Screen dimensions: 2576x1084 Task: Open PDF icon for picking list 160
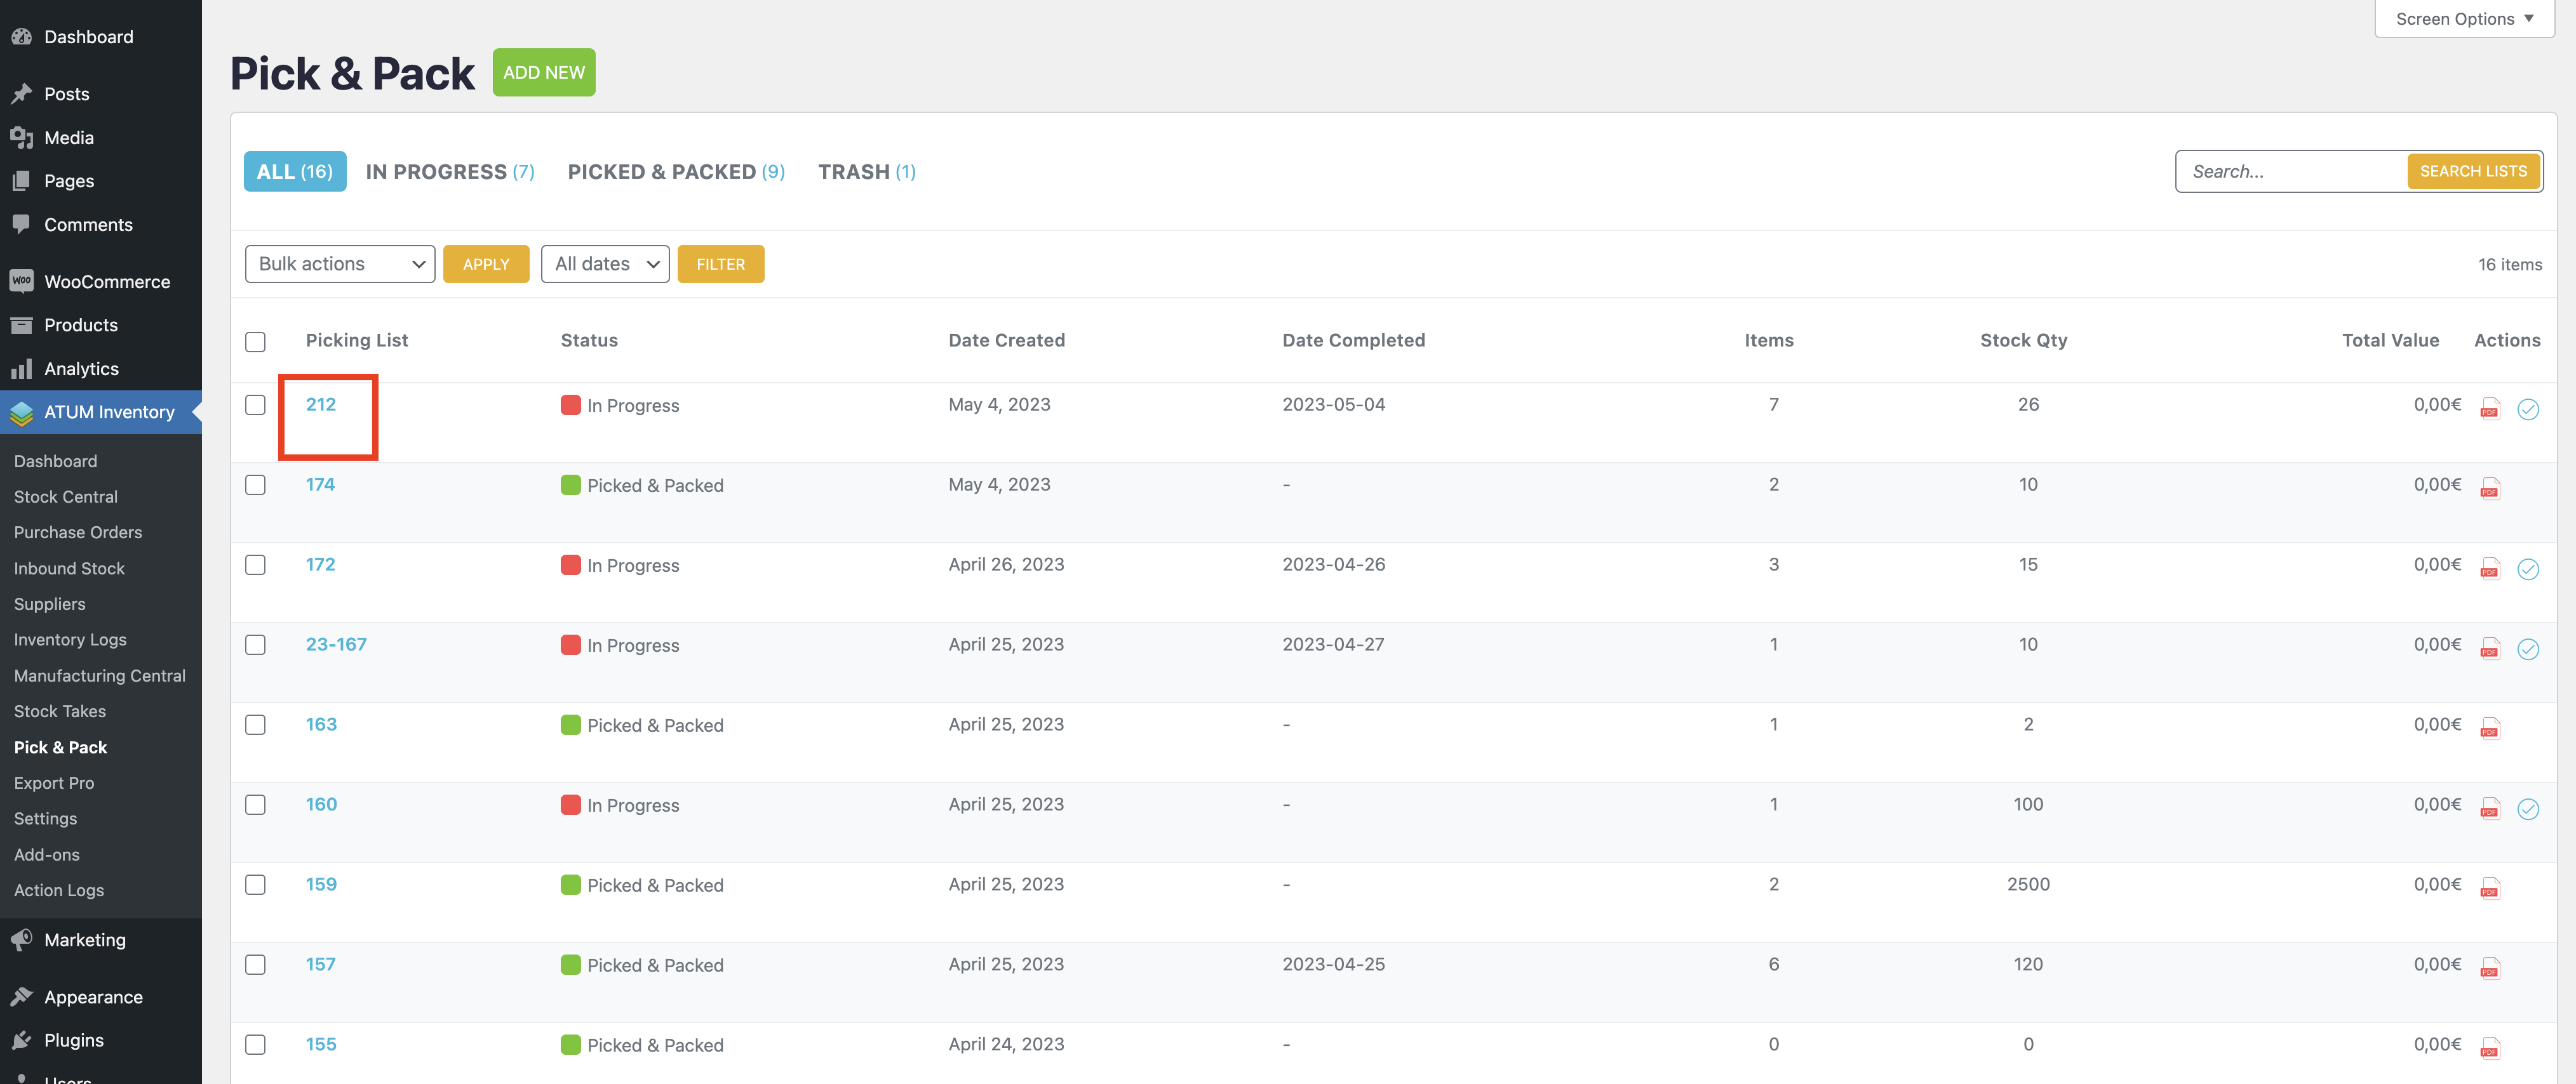2490,809
